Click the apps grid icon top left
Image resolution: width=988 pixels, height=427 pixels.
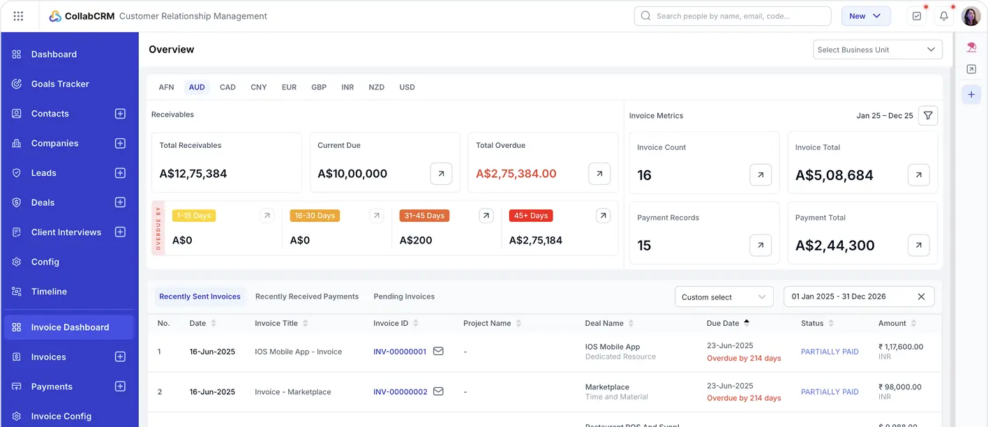pyautogui.click(x=18, y=15)
